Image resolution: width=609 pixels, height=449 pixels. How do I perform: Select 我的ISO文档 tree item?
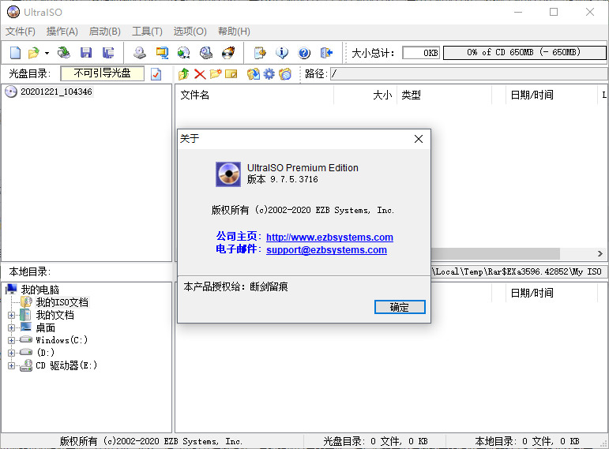point(62,302)
